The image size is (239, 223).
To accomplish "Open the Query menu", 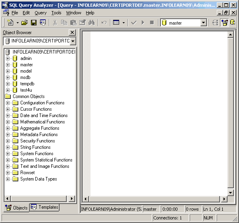I will (40, 13).
